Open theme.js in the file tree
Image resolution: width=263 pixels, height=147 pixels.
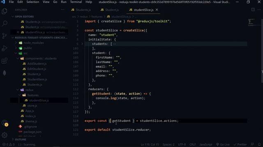pyautogui.click(x=31, y=121)
